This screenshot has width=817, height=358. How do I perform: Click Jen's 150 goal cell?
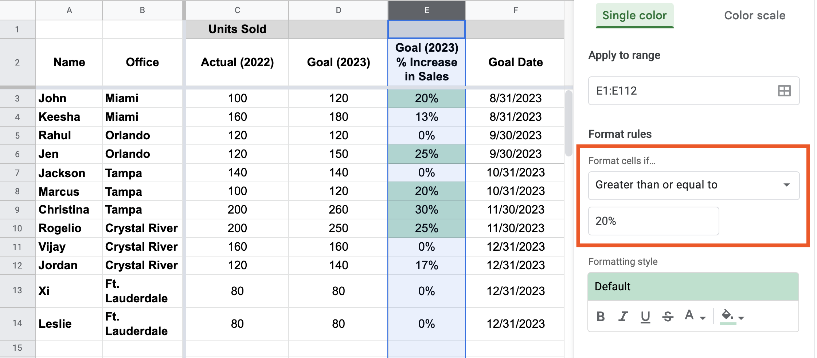click(x=338, y=154)
